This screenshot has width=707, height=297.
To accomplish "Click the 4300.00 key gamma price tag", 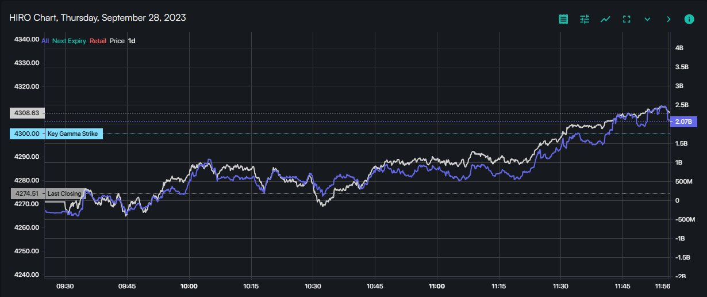I will [x=27, y=134].
